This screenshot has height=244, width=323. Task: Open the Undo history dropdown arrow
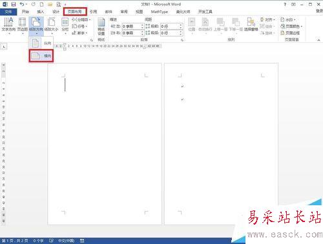tap(26, 5)
